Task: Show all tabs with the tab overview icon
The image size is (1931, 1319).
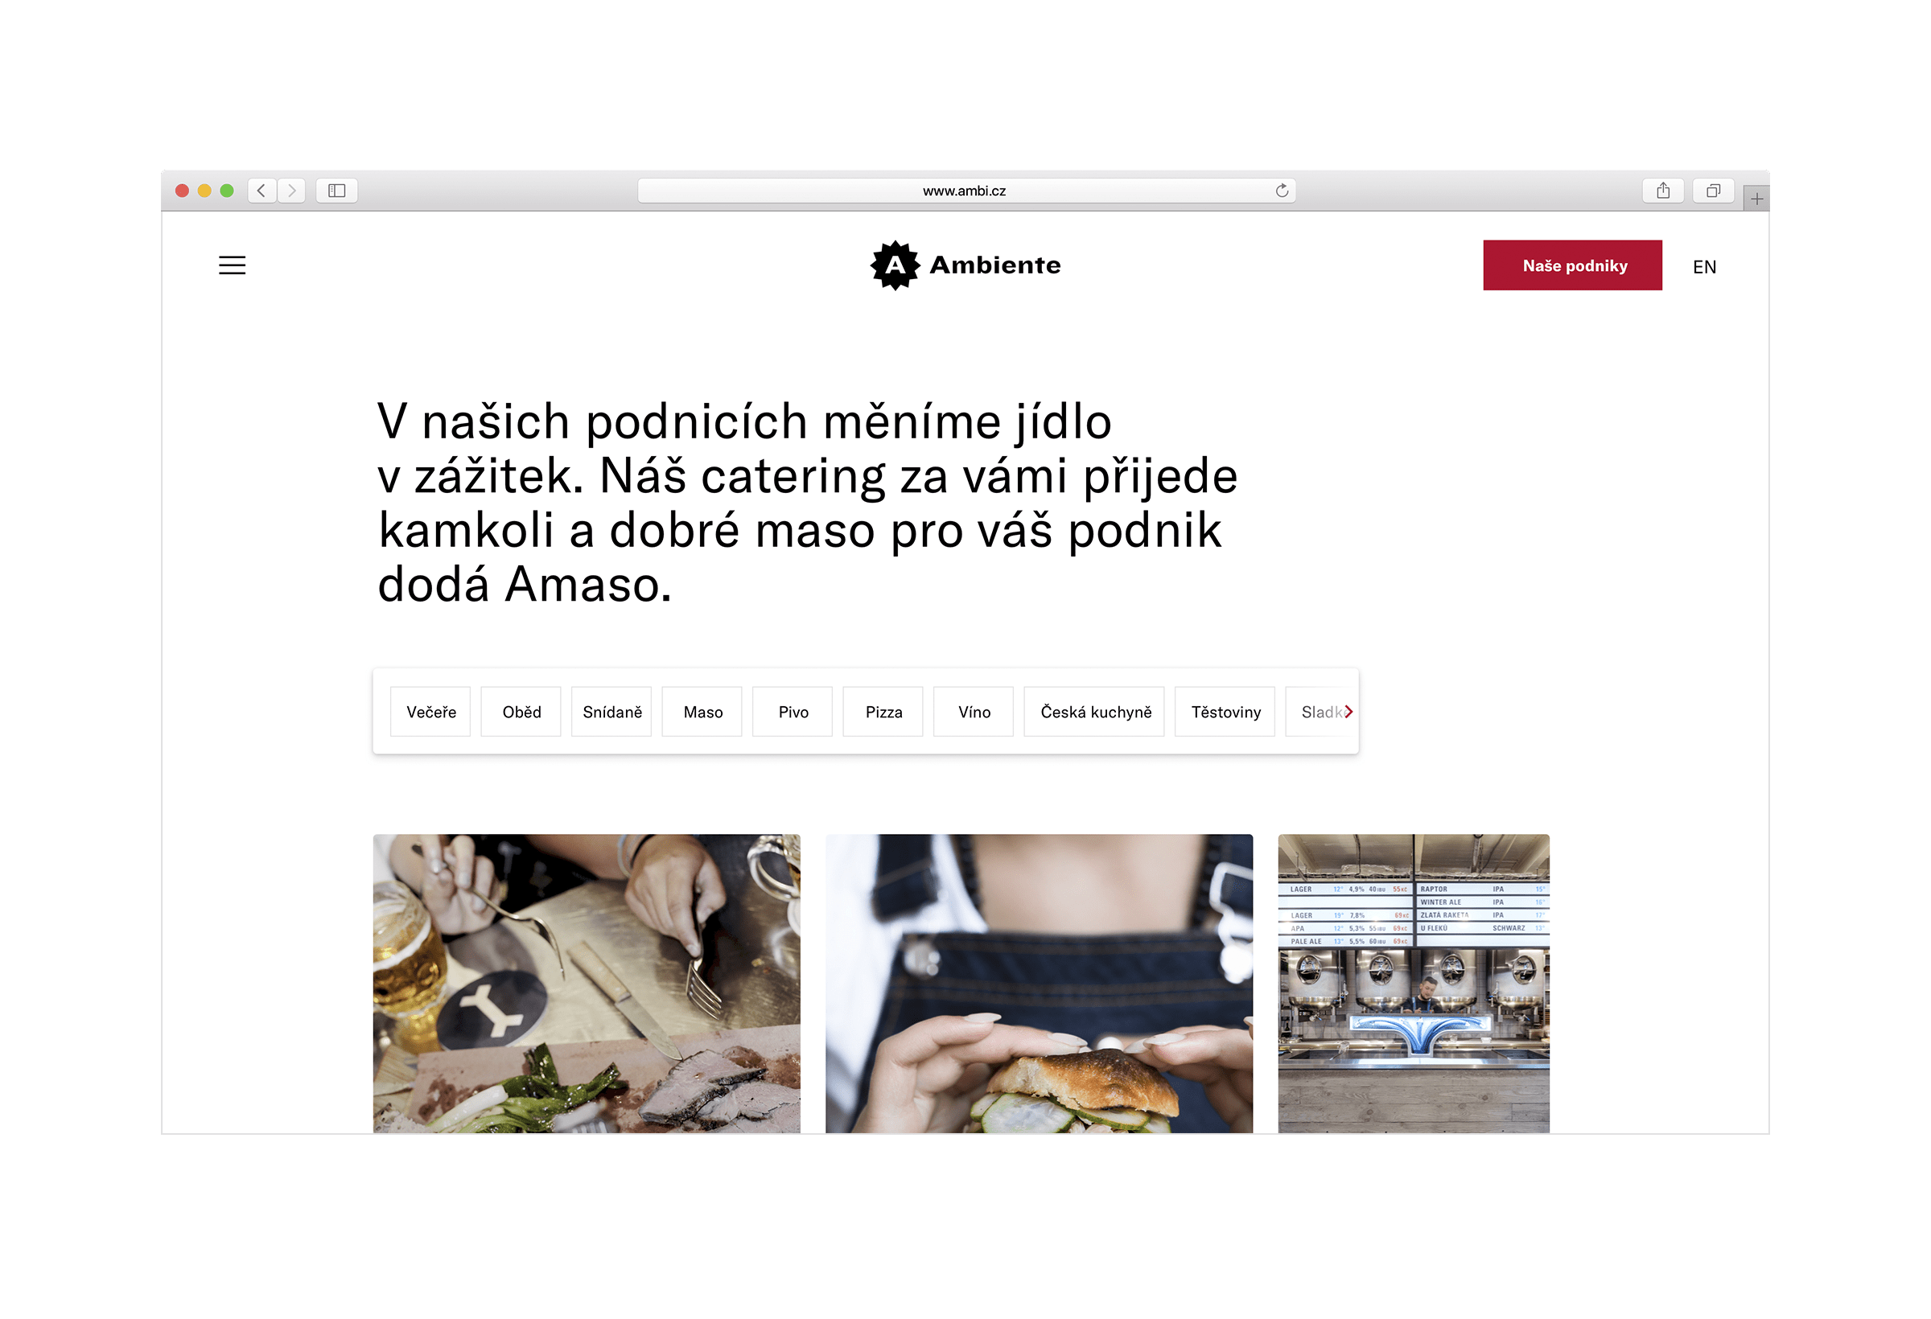Action: pos(1712,191)
